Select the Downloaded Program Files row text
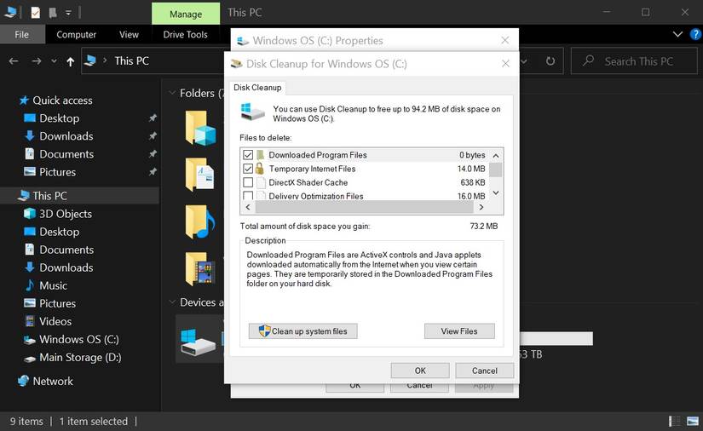 (x=318, y=155)
